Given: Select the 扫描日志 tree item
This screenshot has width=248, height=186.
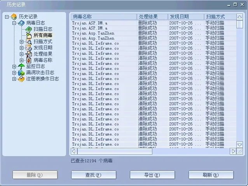Looking at the screenshot, I should (x=43, y=29).
